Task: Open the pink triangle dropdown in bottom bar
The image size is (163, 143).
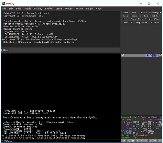Action: click(x=155, y=141)
